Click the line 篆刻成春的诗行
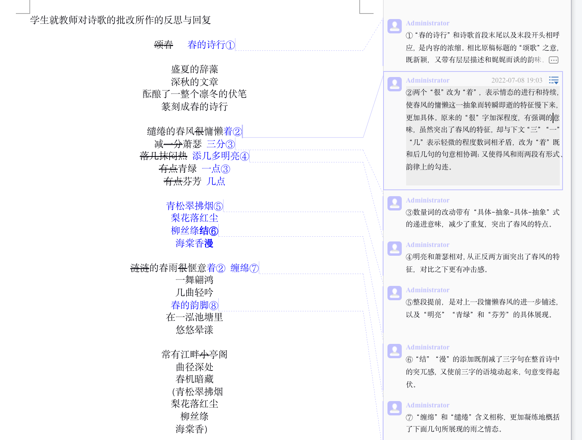The image size is (582, 440). [x=195, y=106]
